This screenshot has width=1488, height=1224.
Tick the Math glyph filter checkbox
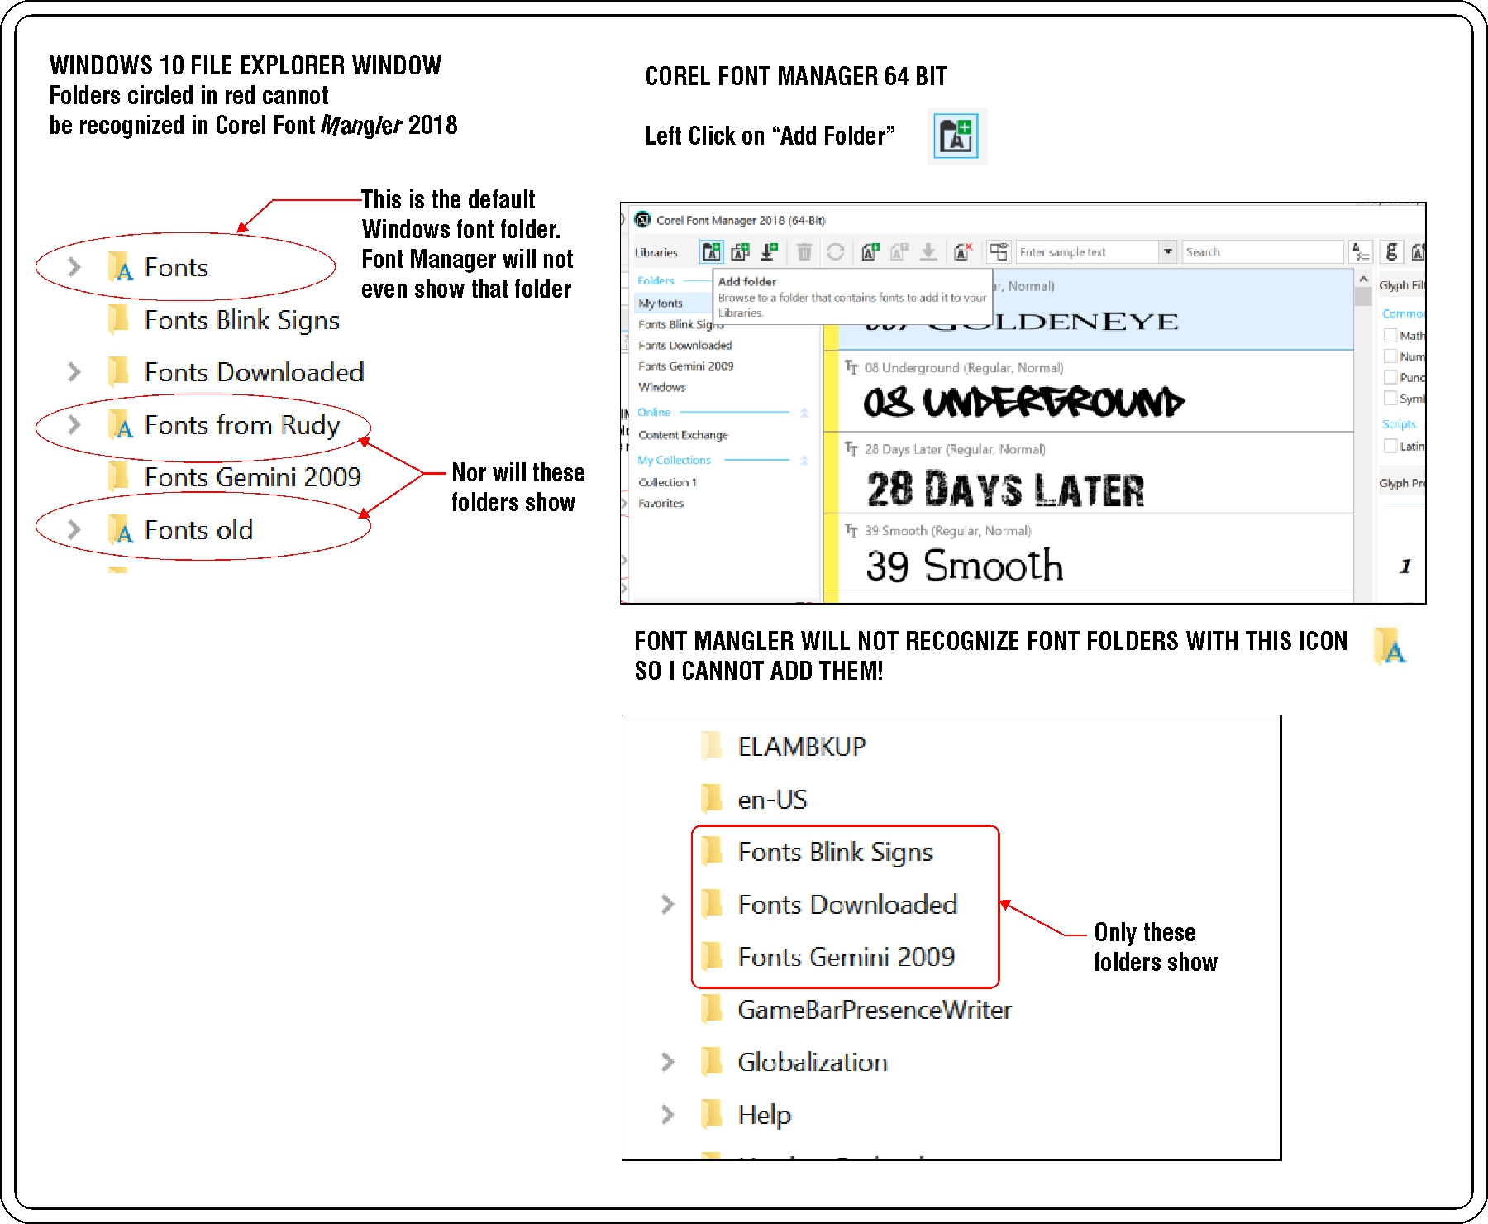point(1390,335)
